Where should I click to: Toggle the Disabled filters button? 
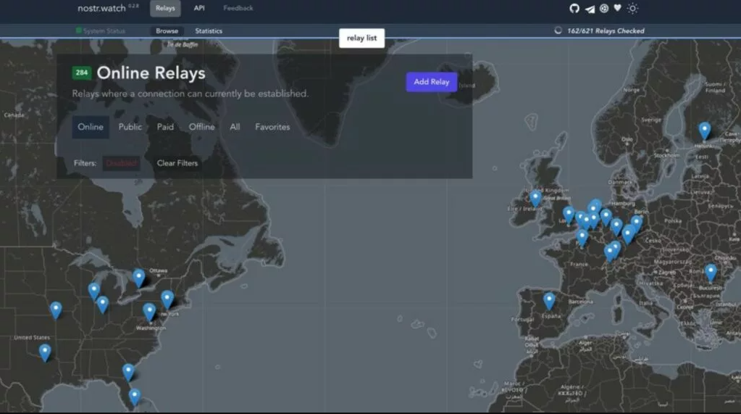coord(121,163)
